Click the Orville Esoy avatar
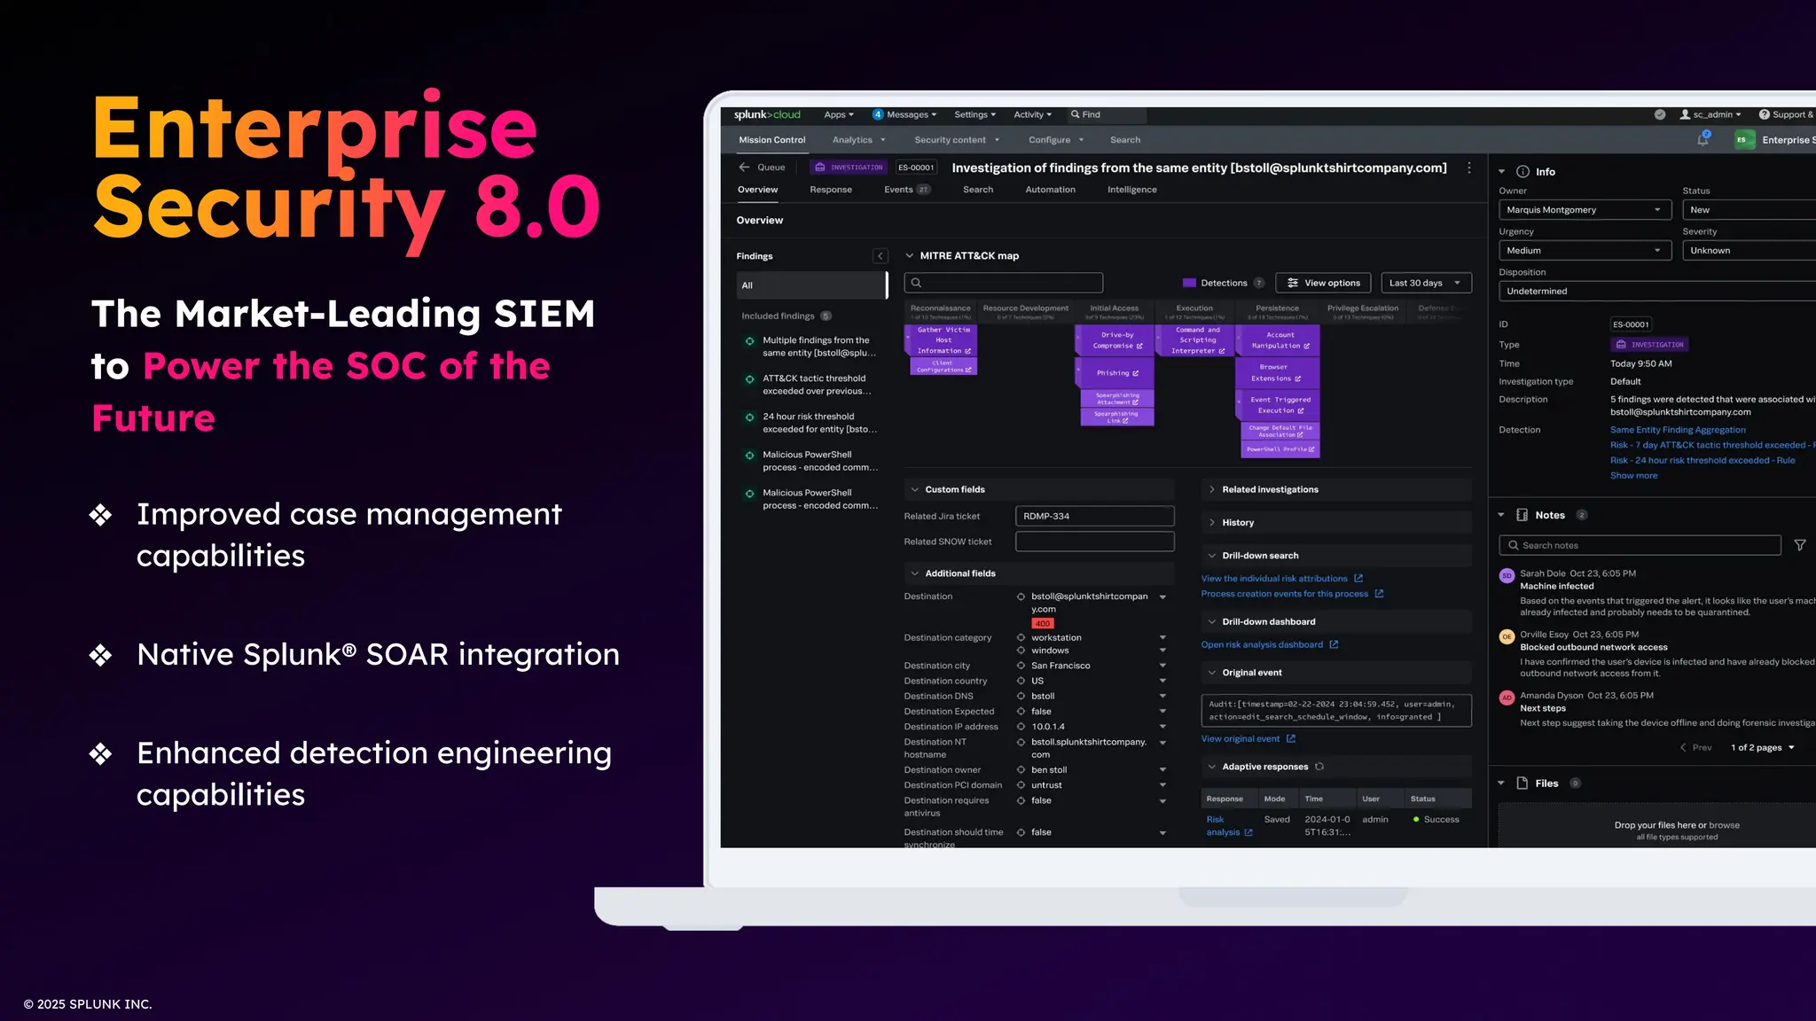 [1507, 636]
